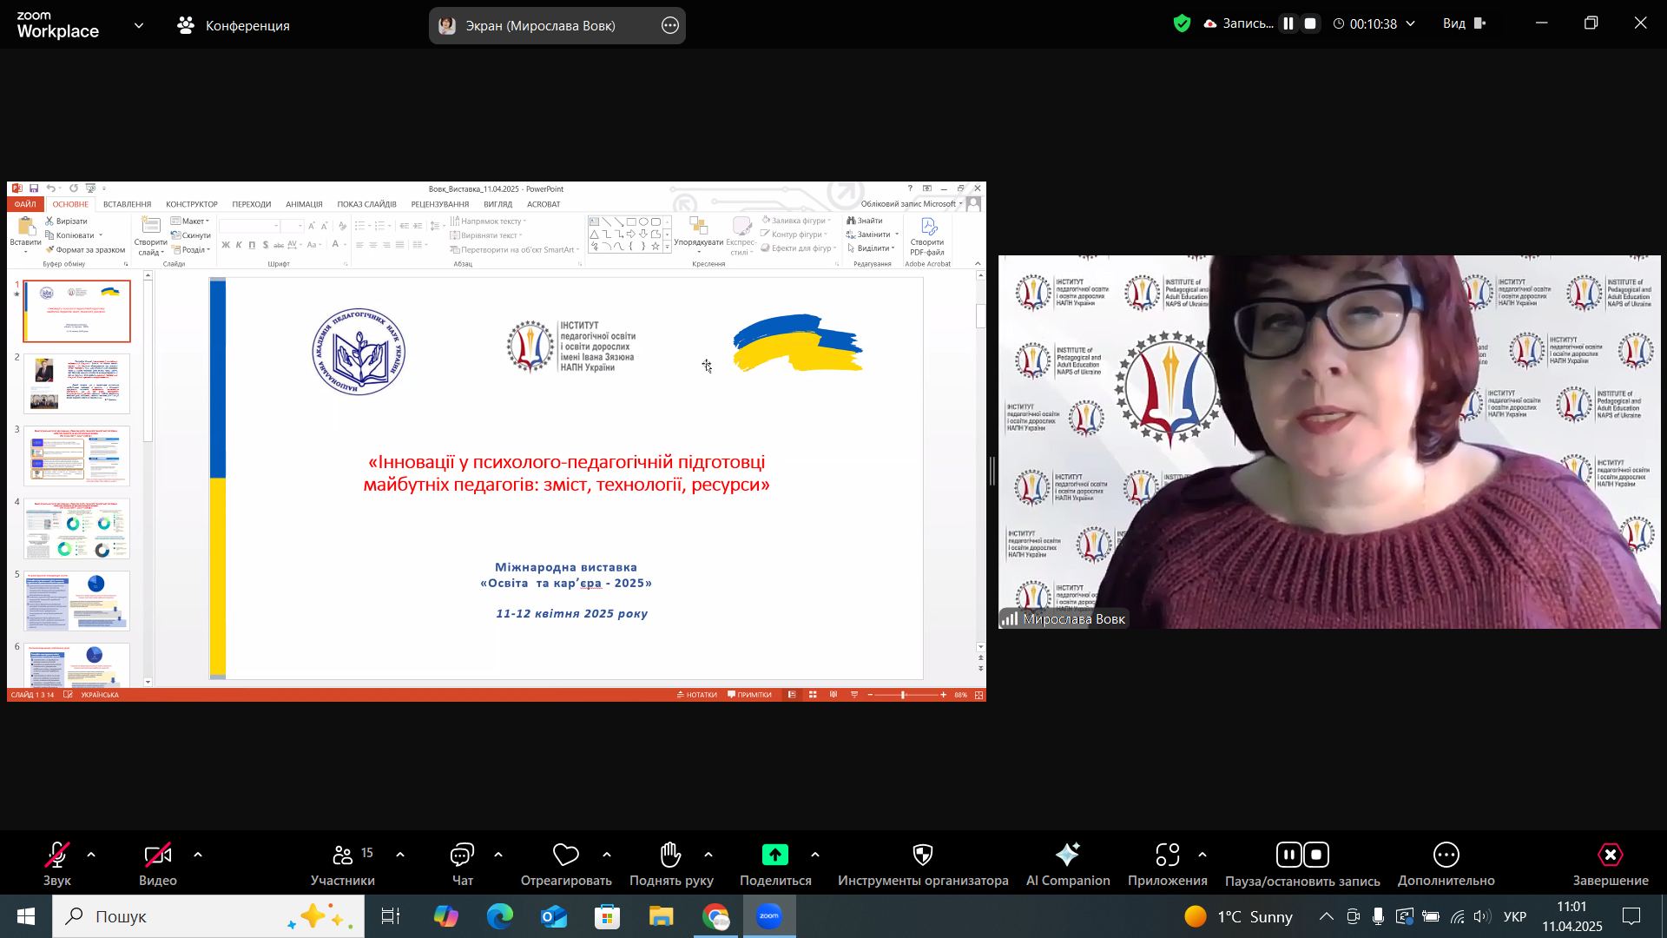
Task: Launch AI Companion sparkle icon
Action: click(x=1068, y=855)
